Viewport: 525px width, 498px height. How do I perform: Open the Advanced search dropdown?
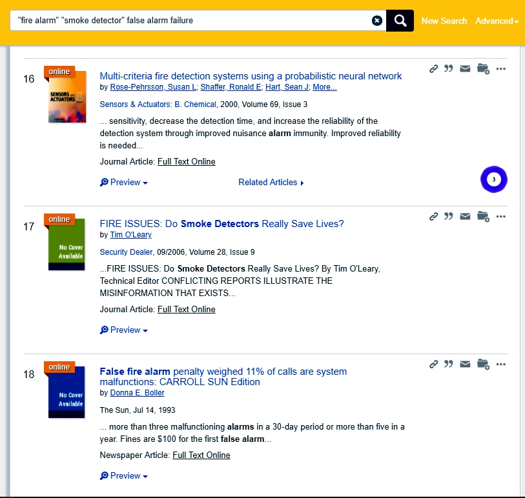(x=497, y=21)
